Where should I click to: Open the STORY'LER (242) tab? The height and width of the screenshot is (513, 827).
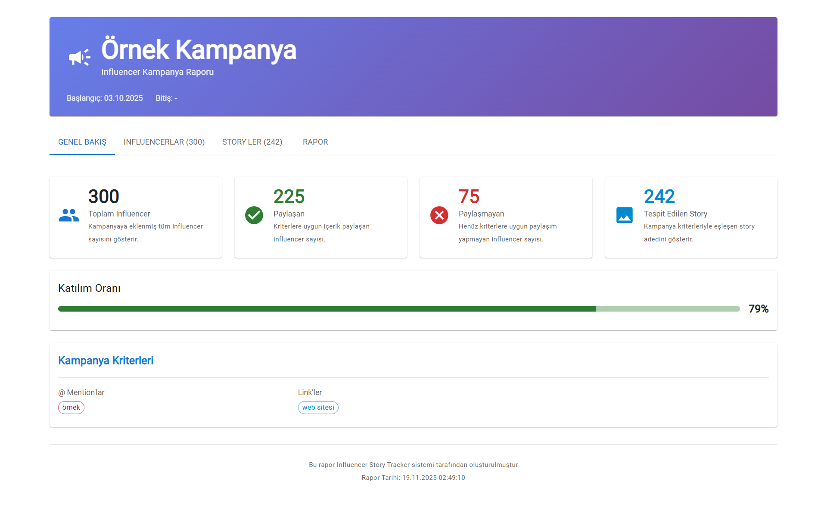[x=252, y=142]
